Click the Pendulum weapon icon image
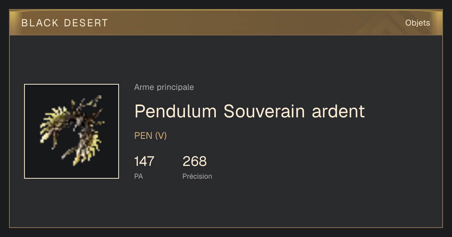Image resolution: width=452 pixels, height=237 pixels. [x=72, y=131]
